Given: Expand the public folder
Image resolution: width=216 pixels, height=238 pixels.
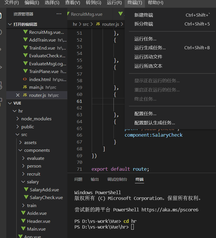Looking at the screenshot, I should point(17,127).
